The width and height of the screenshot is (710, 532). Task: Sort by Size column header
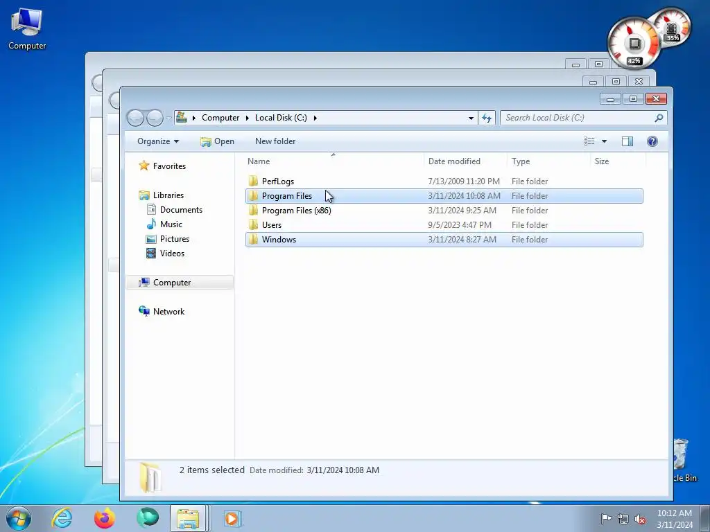tap(618, 161)
